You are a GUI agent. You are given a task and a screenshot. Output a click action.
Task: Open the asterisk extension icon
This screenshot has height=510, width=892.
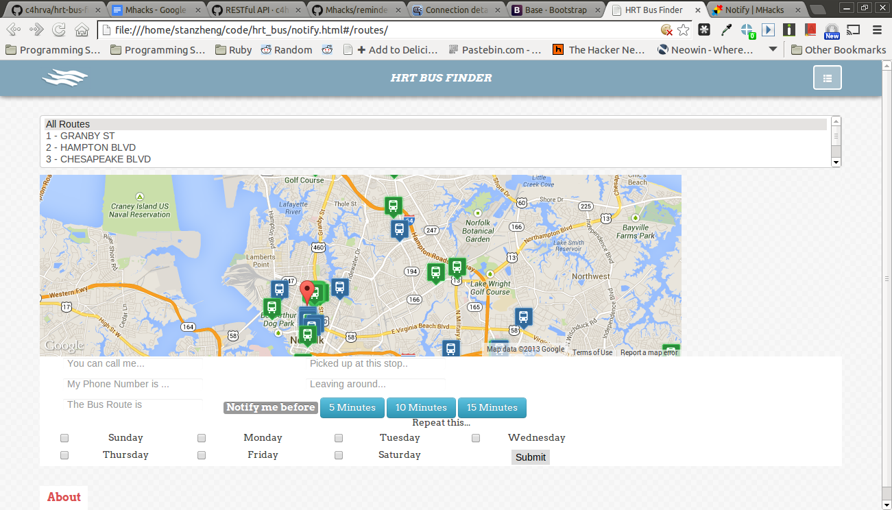pos(704,29)
